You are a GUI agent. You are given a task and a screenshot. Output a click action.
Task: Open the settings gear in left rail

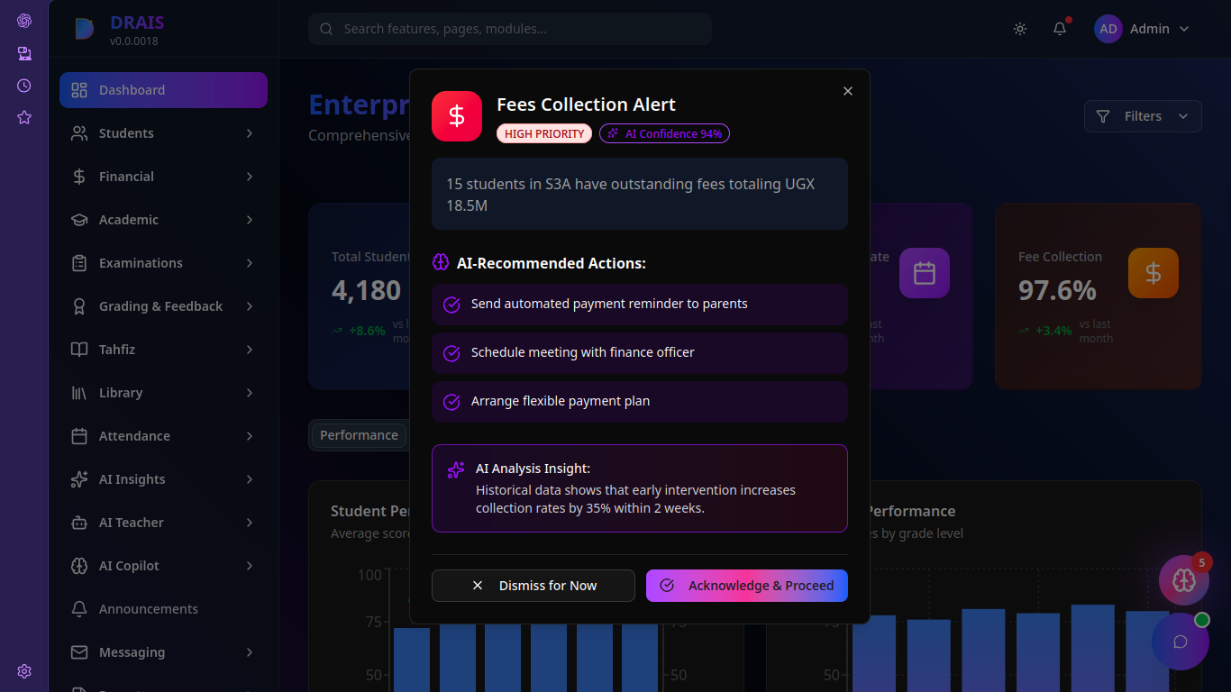point(24,671)
